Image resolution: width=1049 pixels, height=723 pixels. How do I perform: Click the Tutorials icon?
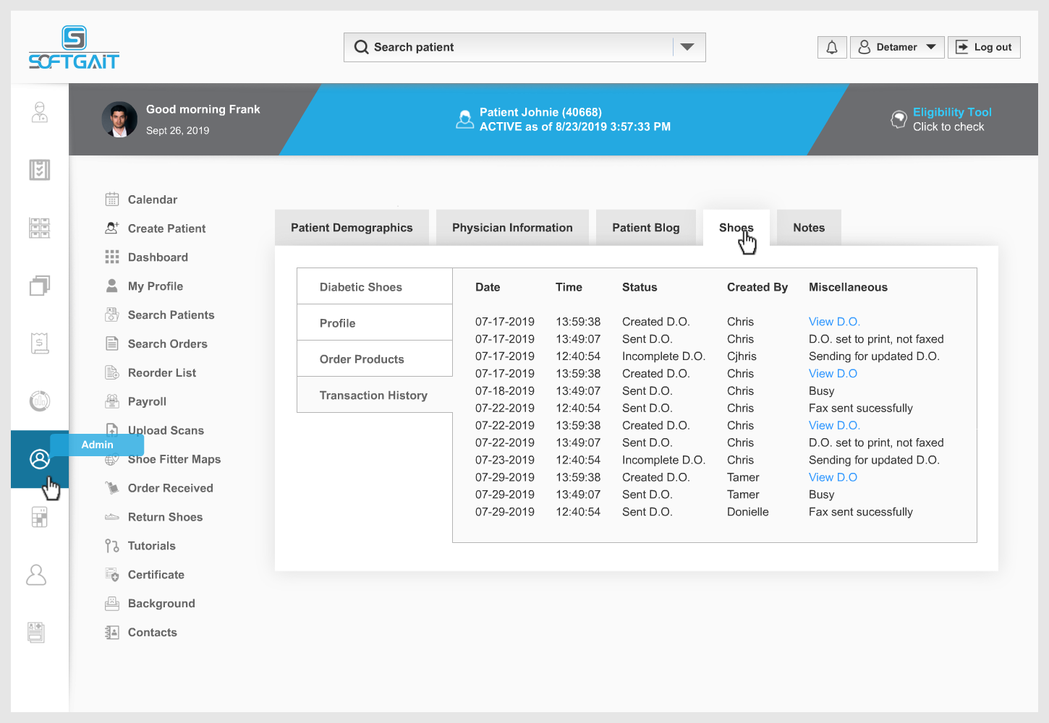tap(112, 546)
